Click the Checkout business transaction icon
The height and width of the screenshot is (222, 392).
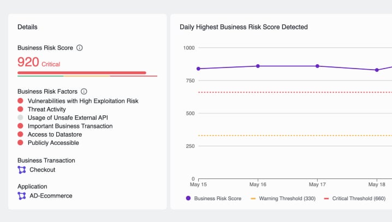tap(22, 170)
